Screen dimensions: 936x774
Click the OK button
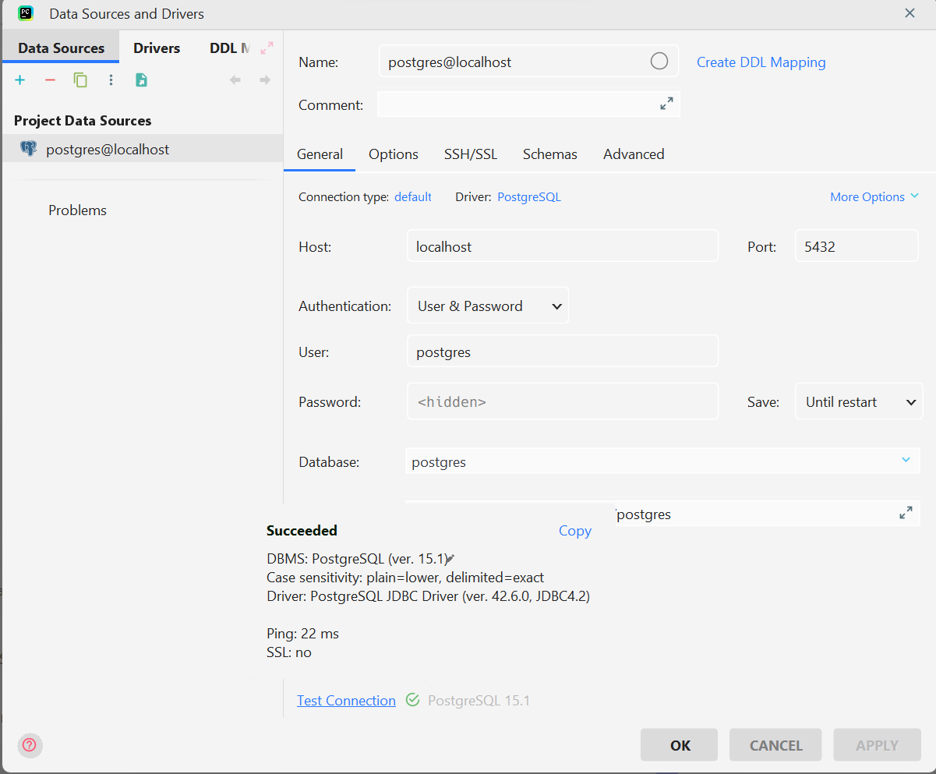pyautogui.click(x=680, y=745)
